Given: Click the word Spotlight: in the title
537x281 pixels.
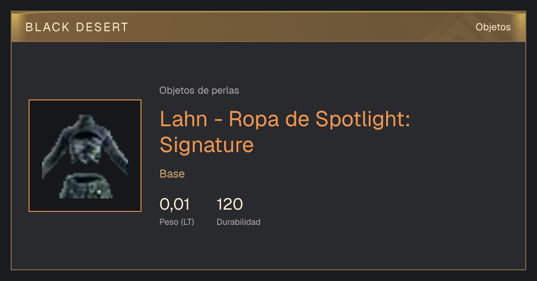Looking at the screenshot, I should [363, 119].
